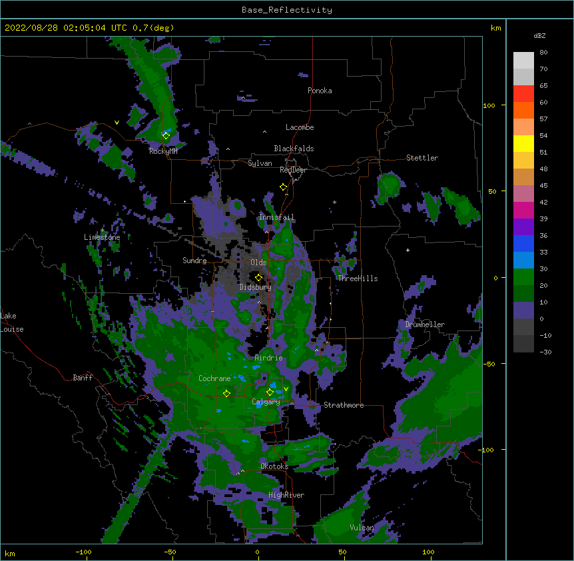Pick the red 60-65 dBZ legend swatch
Image resolution: width=574 pixels, height=561 pixels.
pos(523,94)
